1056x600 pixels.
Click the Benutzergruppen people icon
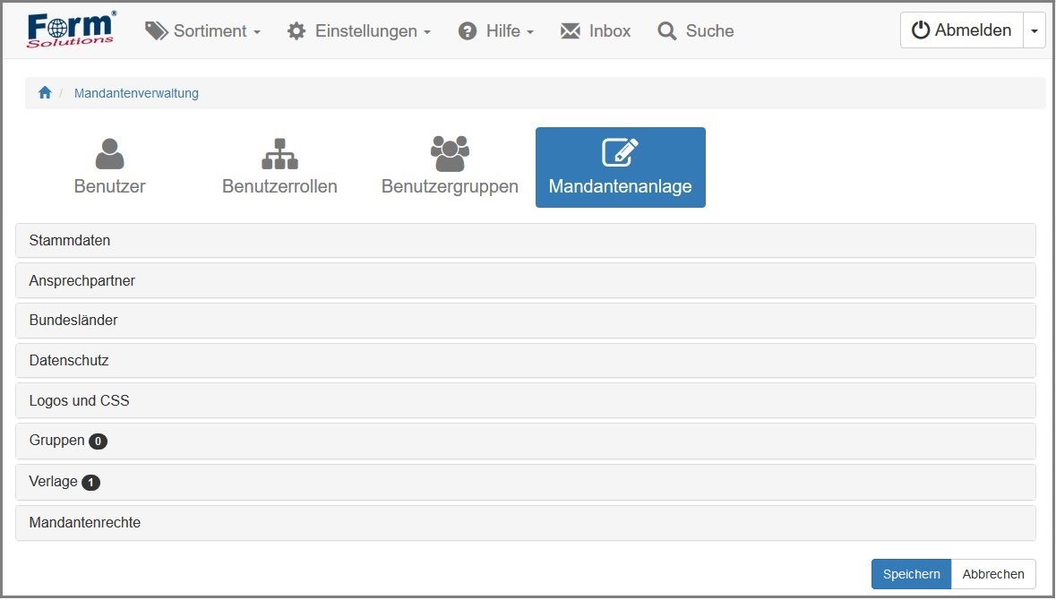pos(450,153)
